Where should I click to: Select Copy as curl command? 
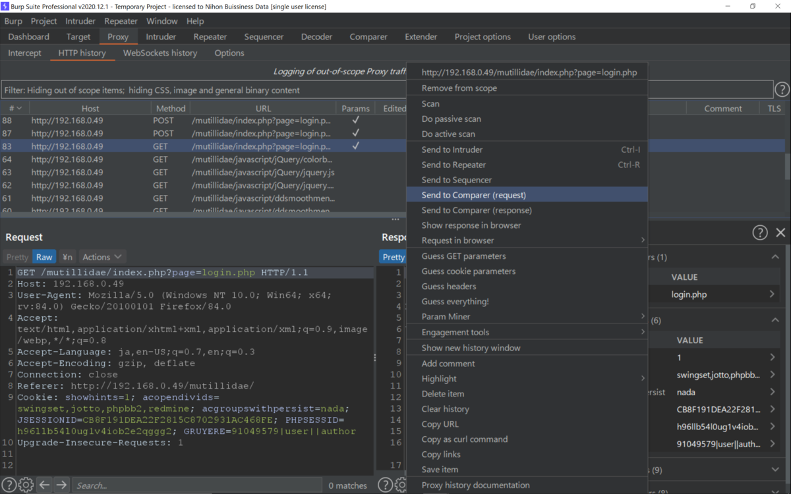pos(527,439)
